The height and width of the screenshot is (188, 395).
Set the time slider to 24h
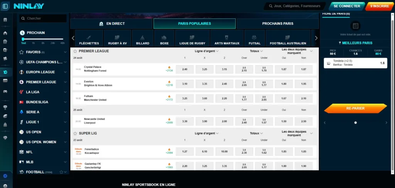[x=52, y=43]
